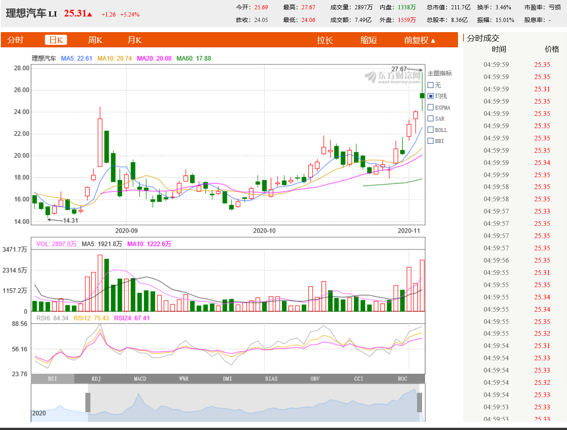
Task: Expand the 前复权 adjustment dropdown
Action: coord(420,40)
